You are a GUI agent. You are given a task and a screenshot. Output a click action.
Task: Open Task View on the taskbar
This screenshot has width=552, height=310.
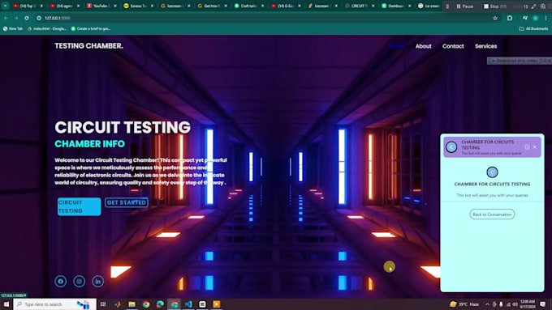103,304
